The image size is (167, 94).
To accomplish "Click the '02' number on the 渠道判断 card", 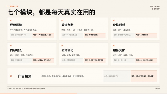I will pos(62,21).
